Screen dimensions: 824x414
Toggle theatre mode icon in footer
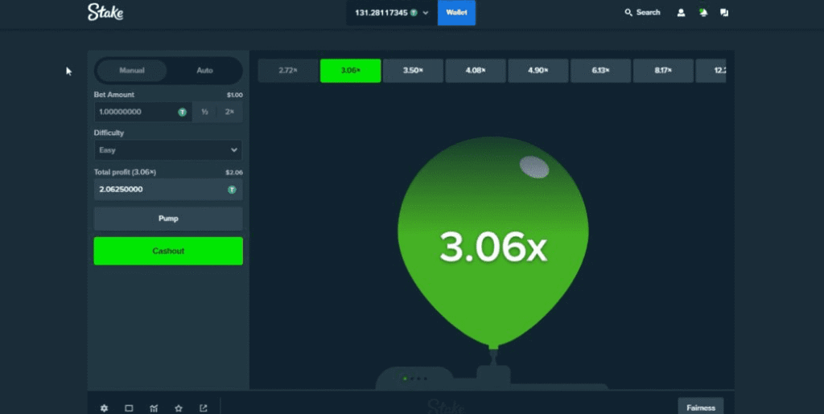click(x=129, y=408)
